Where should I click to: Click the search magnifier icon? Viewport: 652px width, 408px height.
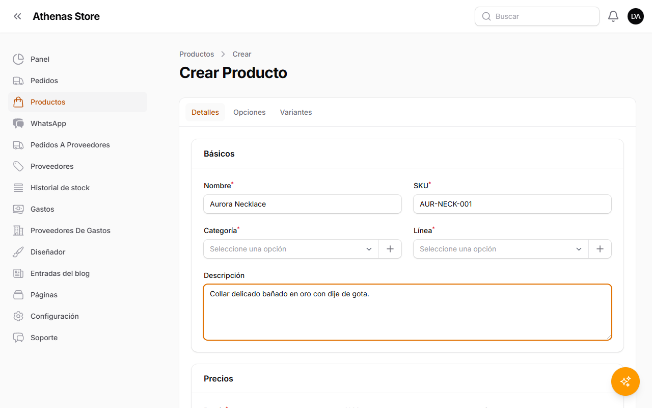486,16
